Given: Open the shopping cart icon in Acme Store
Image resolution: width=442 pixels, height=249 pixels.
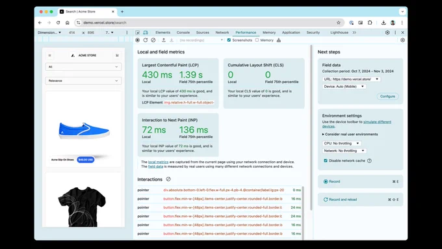Looking at the screenshot, I should point(117,55).
